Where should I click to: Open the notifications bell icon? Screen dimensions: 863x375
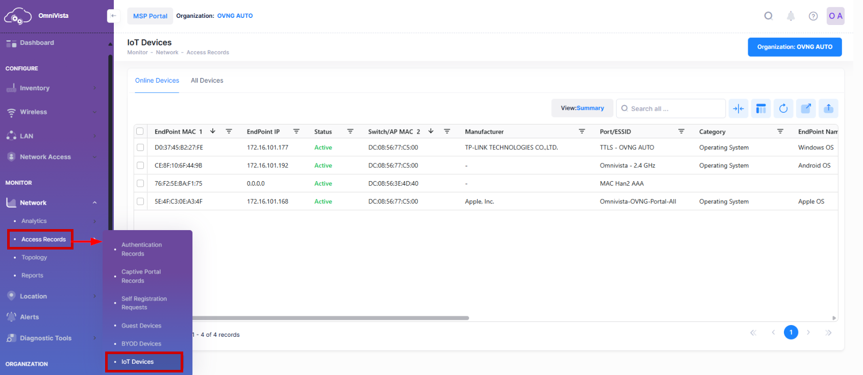pos(791,16)
